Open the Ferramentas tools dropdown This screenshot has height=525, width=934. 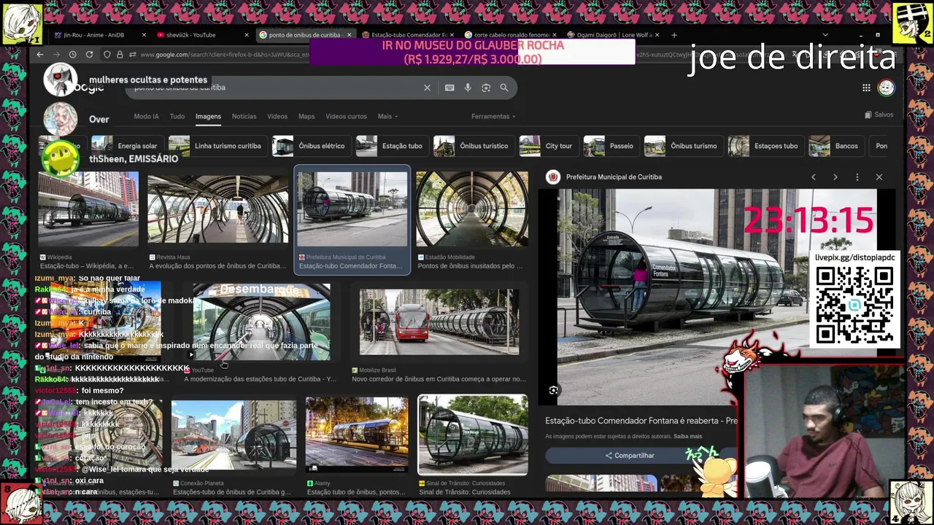pos(493,117)
